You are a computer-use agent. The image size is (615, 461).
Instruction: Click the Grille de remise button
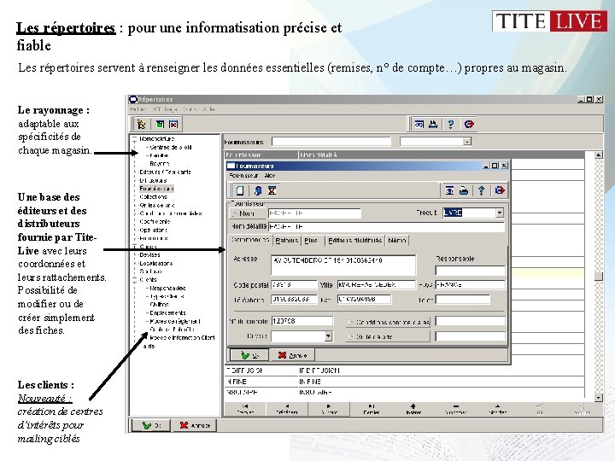pos(389,336)
